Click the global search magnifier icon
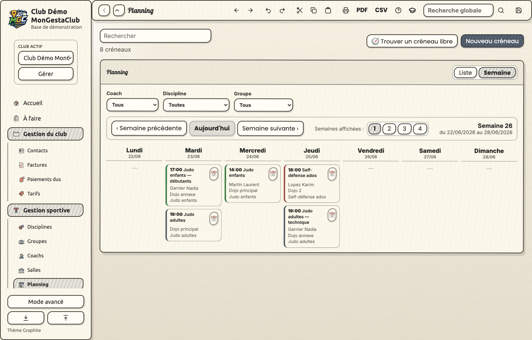Image resolution: width=532 pixels, height=340 pixels. [x=501, y=10]
